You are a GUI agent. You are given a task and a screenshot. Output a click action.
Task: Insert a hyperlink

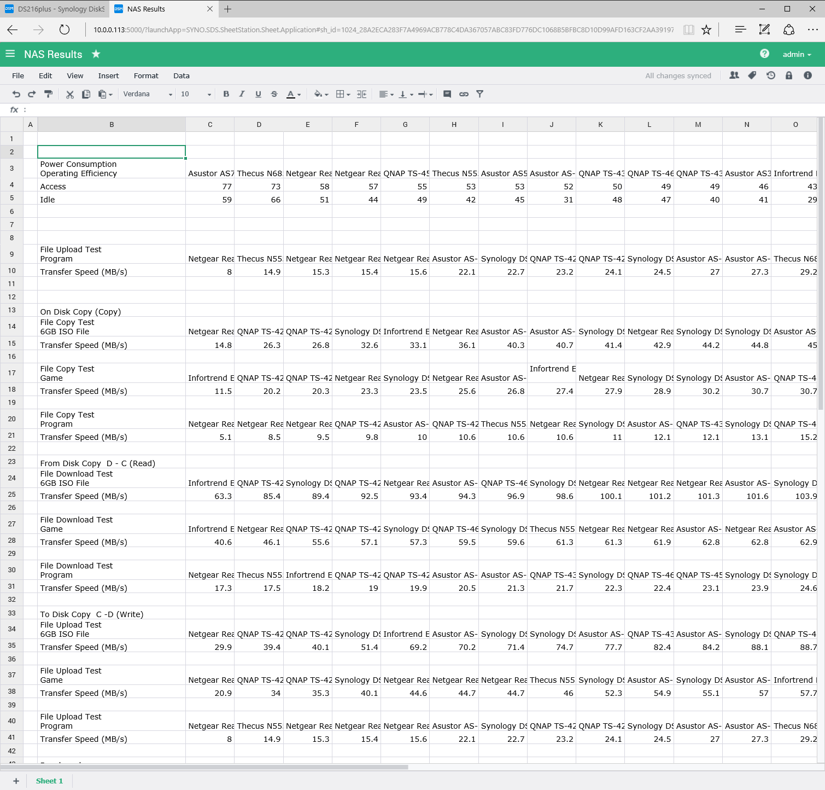click(464, 94)
